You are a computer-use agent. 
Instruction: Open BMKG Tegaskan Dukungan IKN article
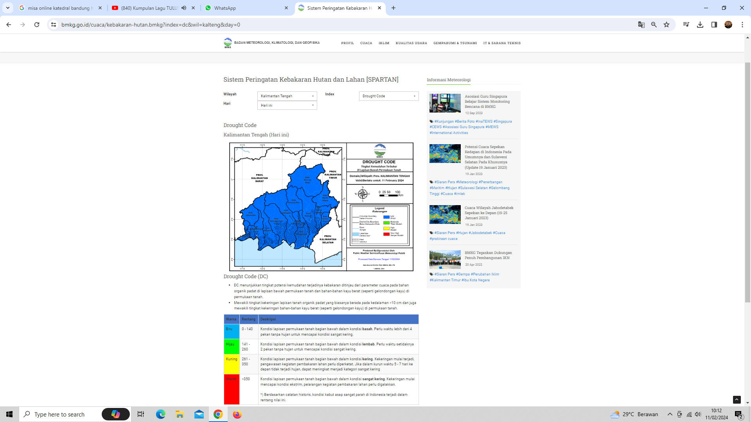tap(488, 255)
